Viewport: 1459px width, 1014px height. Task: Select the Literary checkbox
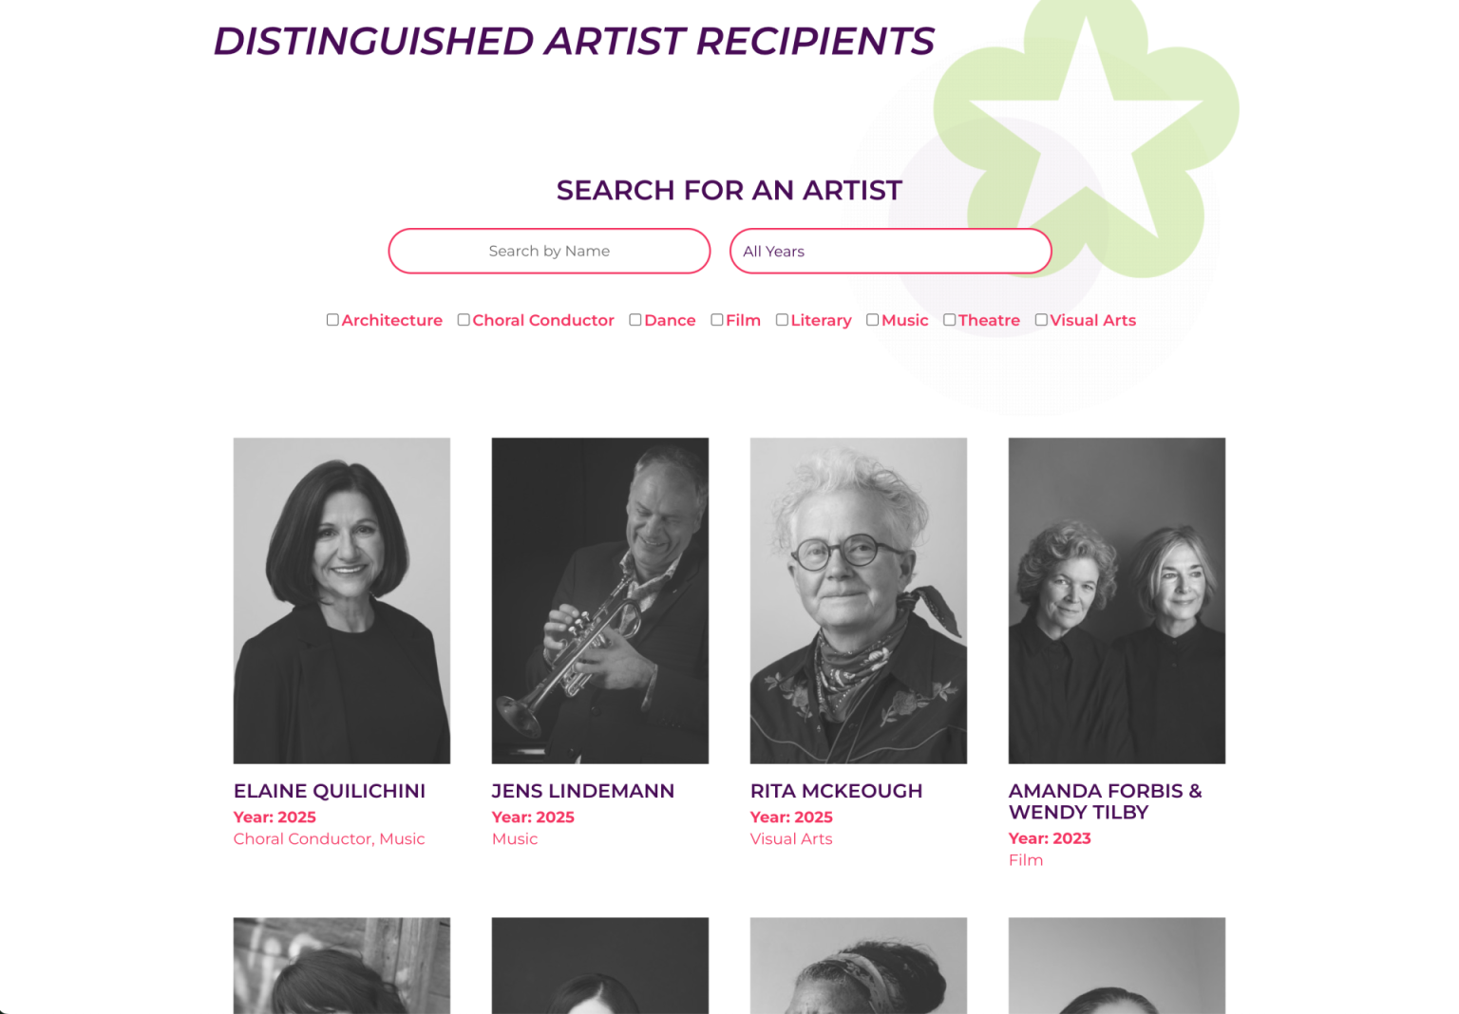[x=782, y=320]
